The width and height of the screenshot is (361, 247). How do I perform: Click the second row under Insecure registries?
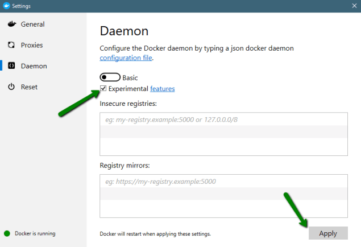coord(223,132)
